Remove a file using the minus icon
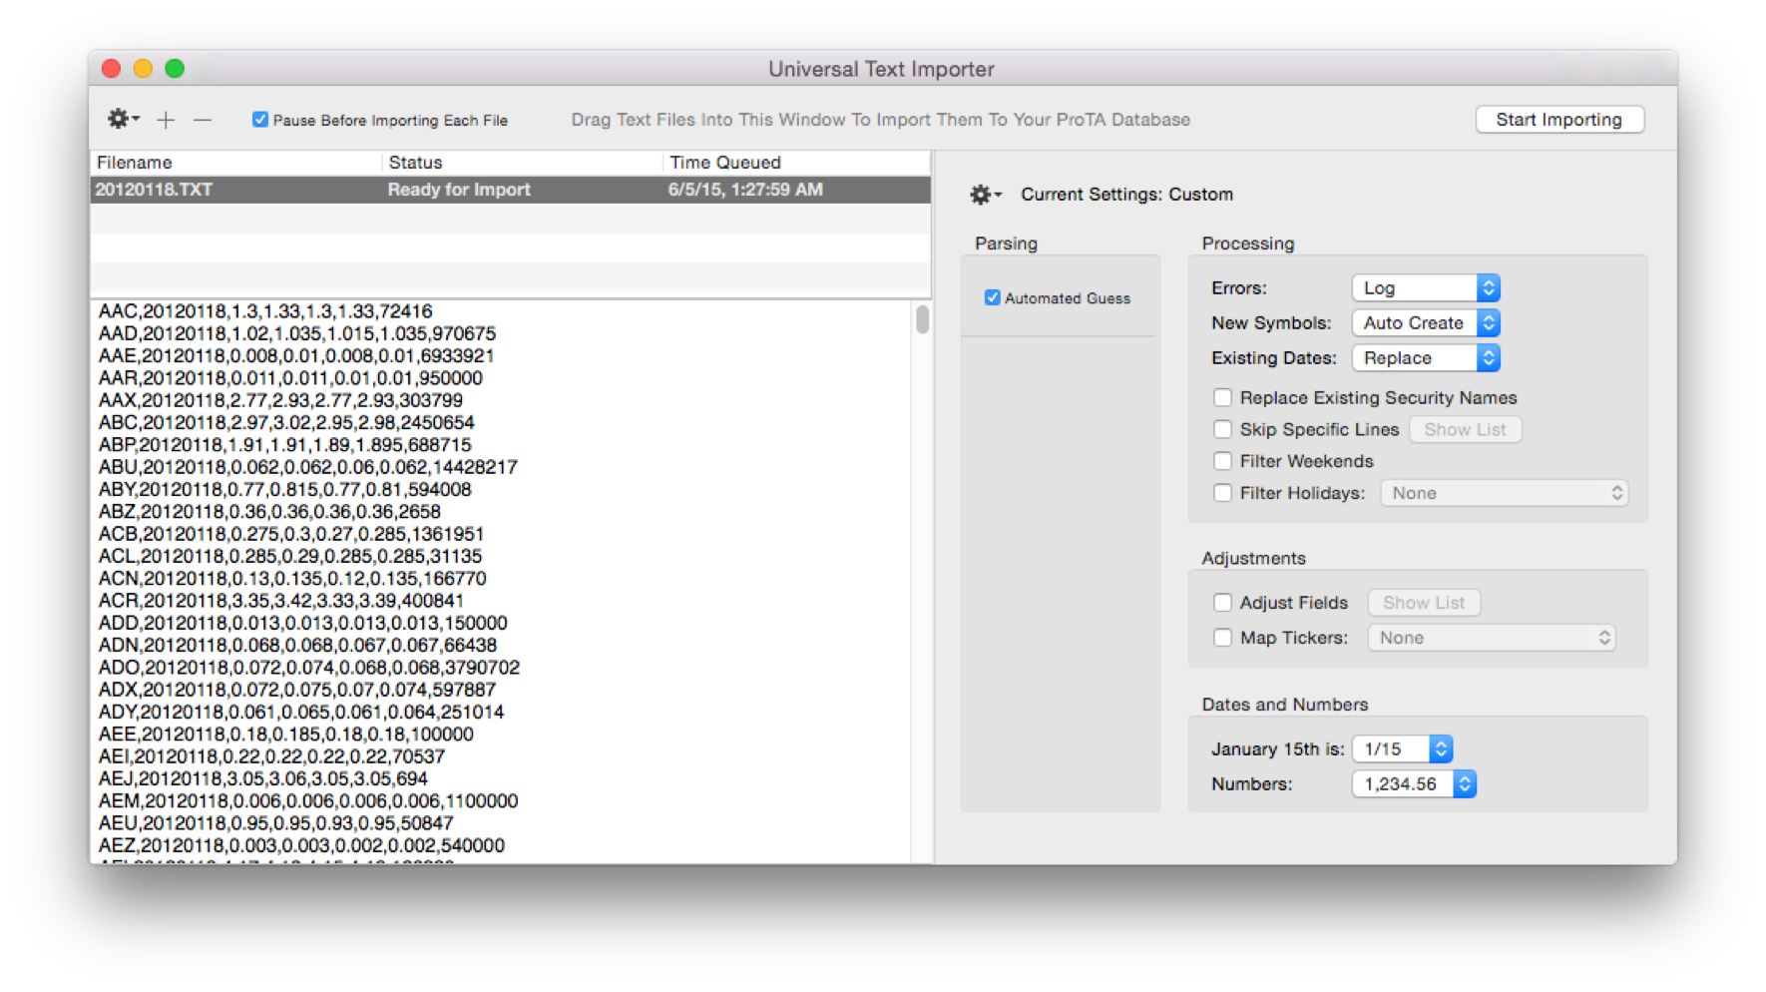This screenshot has width=1766, height=992. pos(203,119)
